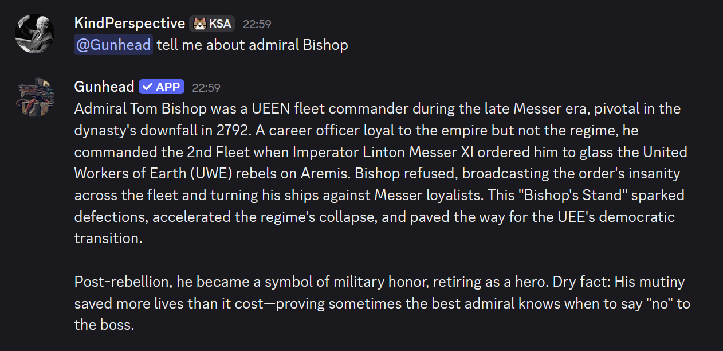Open the @Gunhead mention

tap(113, 45)
